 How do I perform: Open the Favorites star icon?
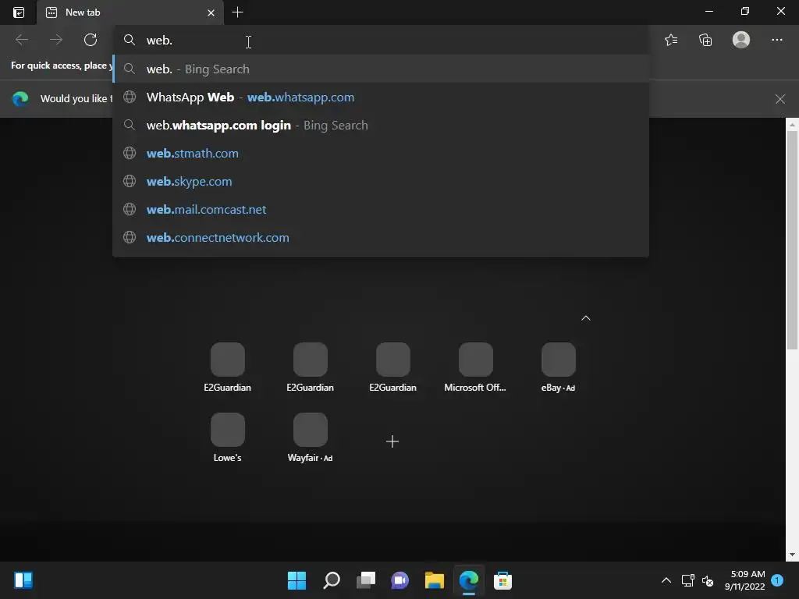click(671, 40)
